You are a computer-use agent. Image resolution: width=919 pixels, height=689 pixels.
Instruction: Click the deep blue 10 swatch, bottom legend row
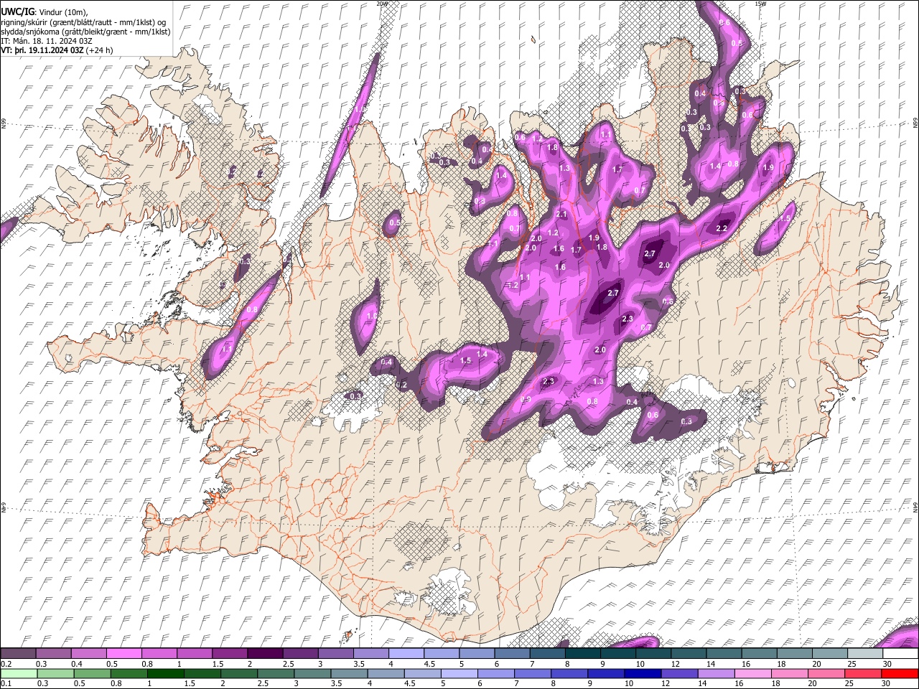643,673
